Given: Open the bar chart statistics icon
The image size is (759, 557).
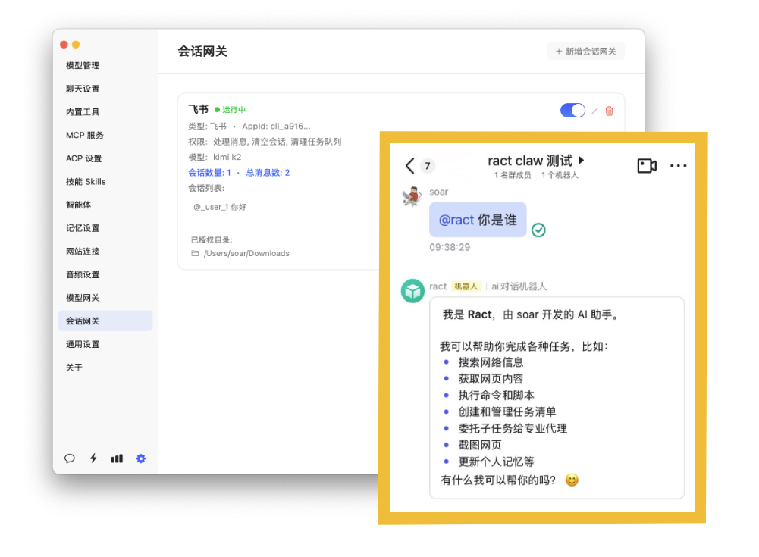Looking at the screenshot, I should tap(117, 458).
